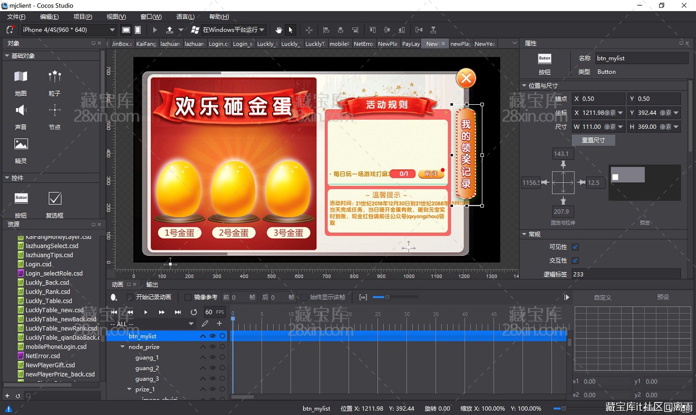This screenshot has height=415, width=696.
Task: Select the 粒子 (particle) object icon
Action: click(55, 76)
